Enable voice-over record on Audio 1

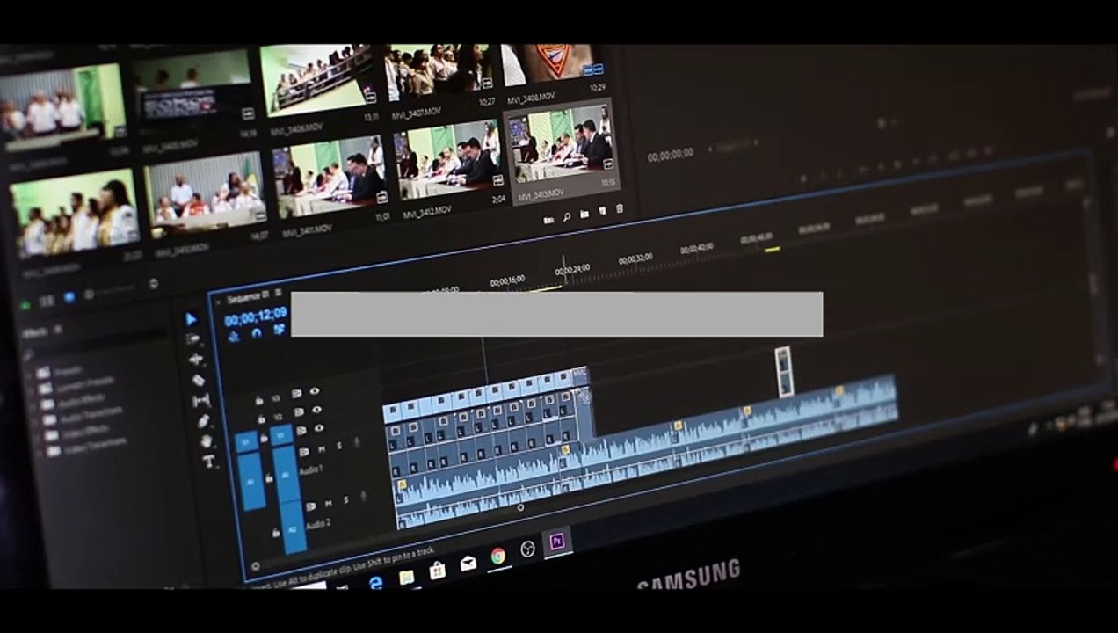pos(357,443)
